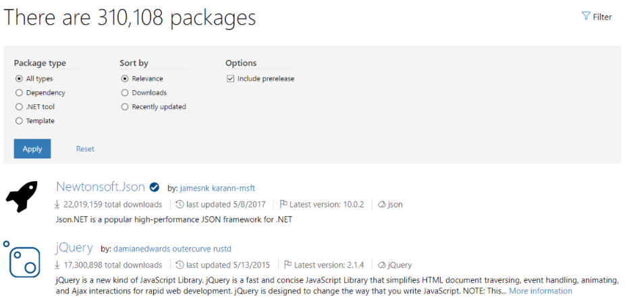Open the Filter panel toggle
Viewport: 633px width, 307px height.
597,17
